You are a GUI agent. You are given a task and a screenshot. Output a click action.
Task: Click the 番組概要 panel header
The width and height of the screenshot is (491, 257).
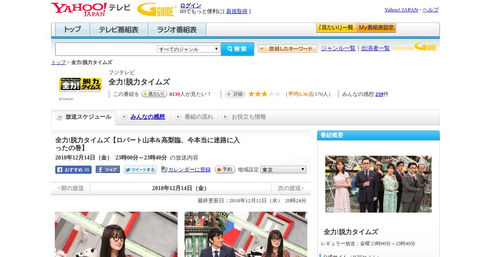click(x=378, y=135)
